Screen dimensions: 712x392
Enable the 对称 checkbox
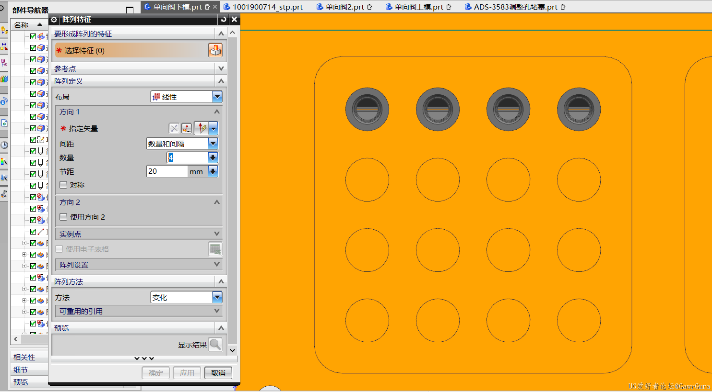pos(63,185)
